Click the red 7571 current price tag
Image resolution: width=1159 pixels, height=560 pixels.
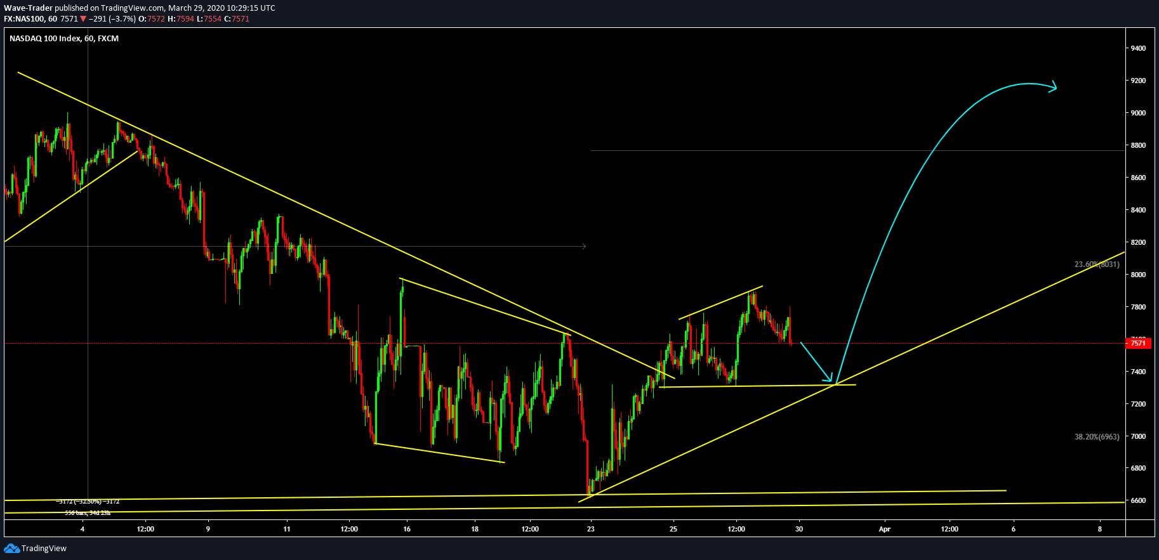pos(1139,343)
